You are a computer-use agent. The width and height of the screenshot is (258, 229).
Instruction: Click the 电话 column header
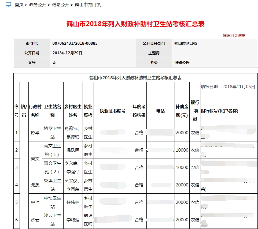click(160, 111)
